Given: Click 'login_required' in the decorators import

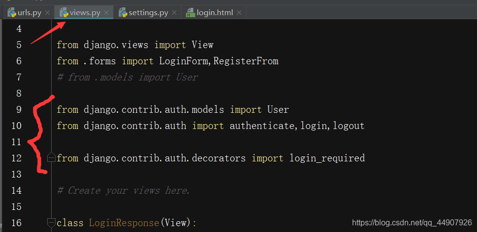Looking at the screenshot, I should pyautogui.click(x=327, y=158).
